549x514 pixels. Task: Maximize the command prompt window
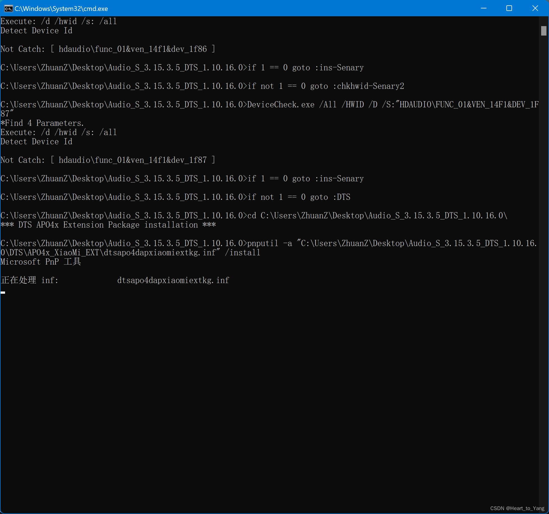coord(509,8)
